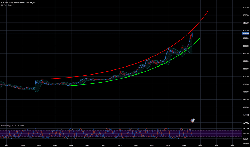Click the 2.00000 price axis label

coord(245,77)
